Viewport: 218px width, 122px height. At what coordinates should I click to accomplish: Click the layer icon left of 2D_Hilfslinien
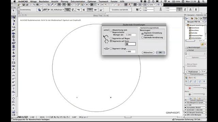tap(45, 10)
